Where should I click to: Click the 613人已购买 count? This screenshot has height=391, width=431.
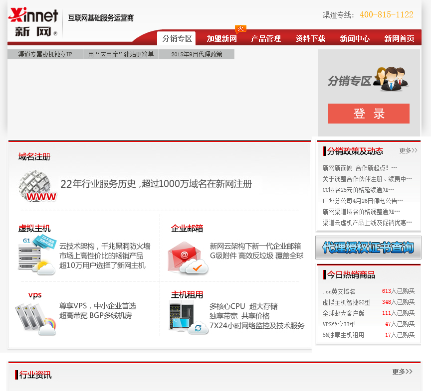pyautogui.click(x=398, y=291)
